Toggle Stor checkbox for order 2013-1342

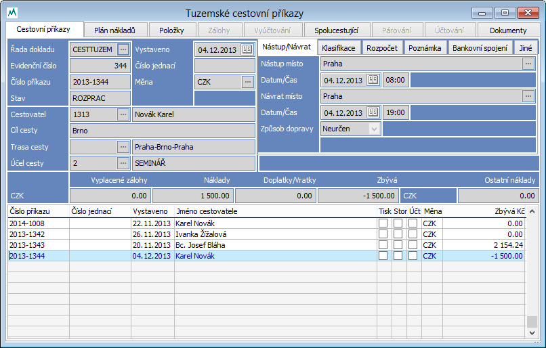(398, 234)
